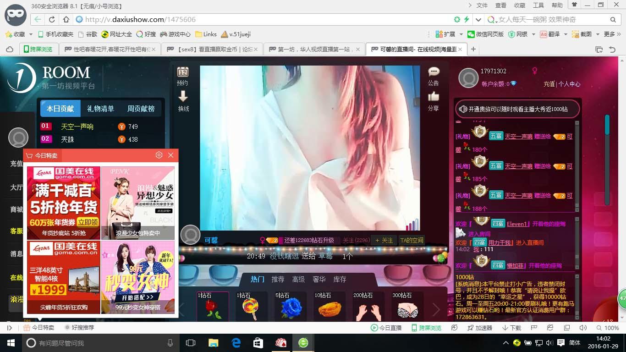Screen dimensions: 626x352
Task: Open settings gear in 今日特卖 popup
Action: pos(159,155)
